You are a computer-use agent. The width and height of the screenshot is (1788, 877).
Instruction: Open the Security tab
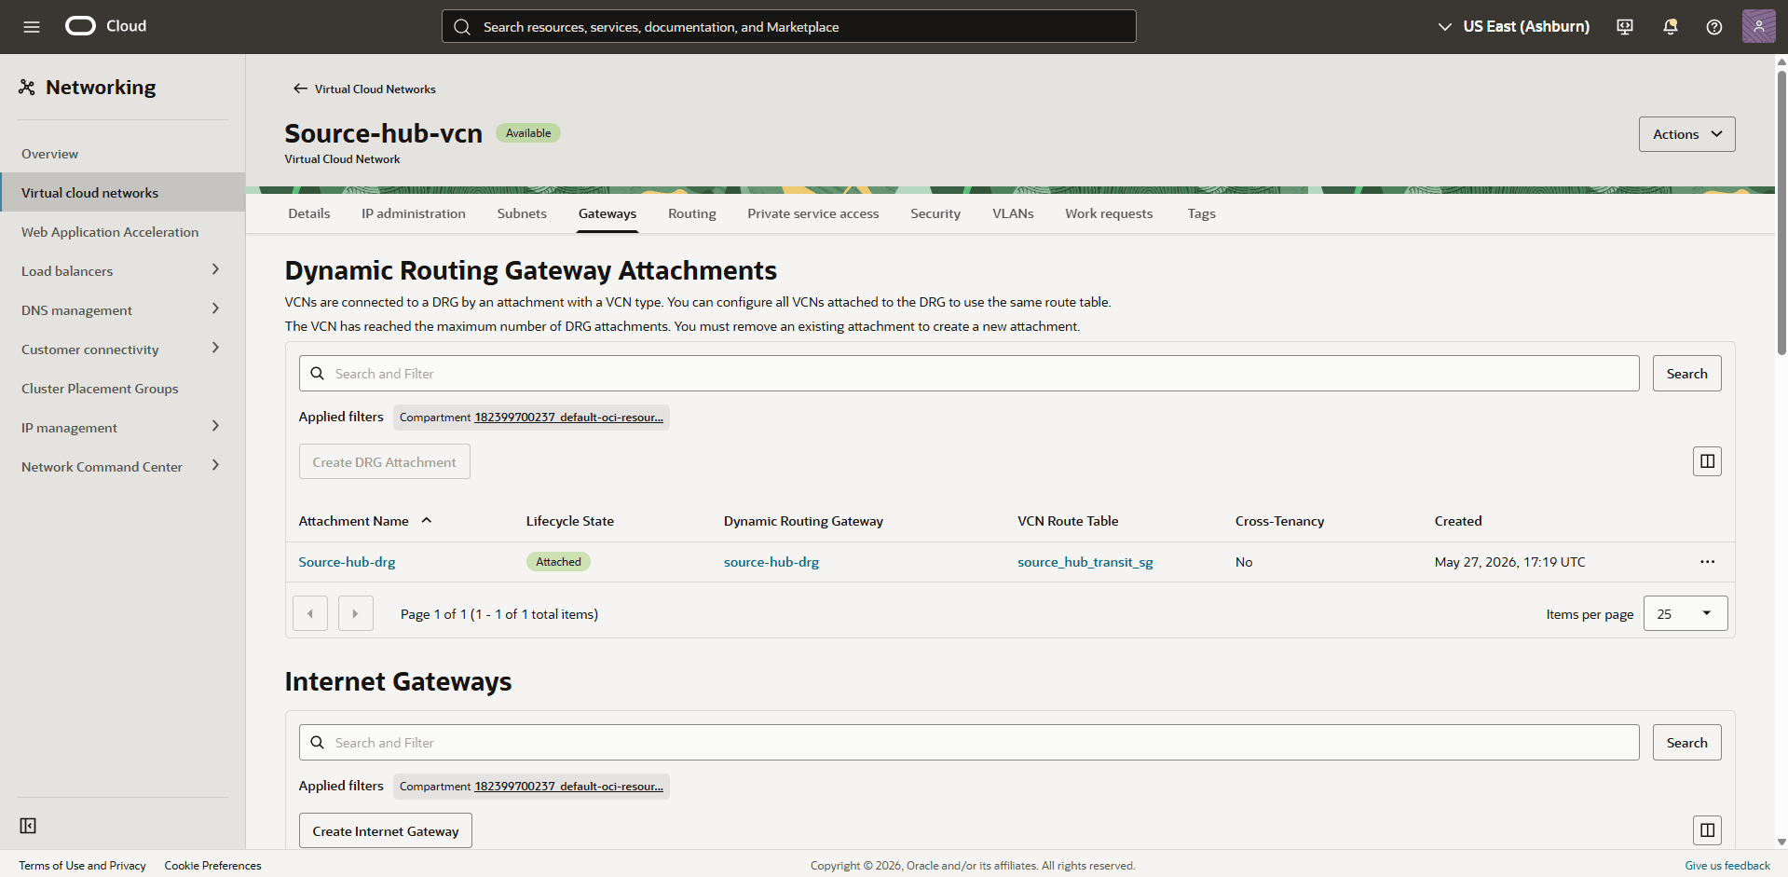[x=935, y=213]
